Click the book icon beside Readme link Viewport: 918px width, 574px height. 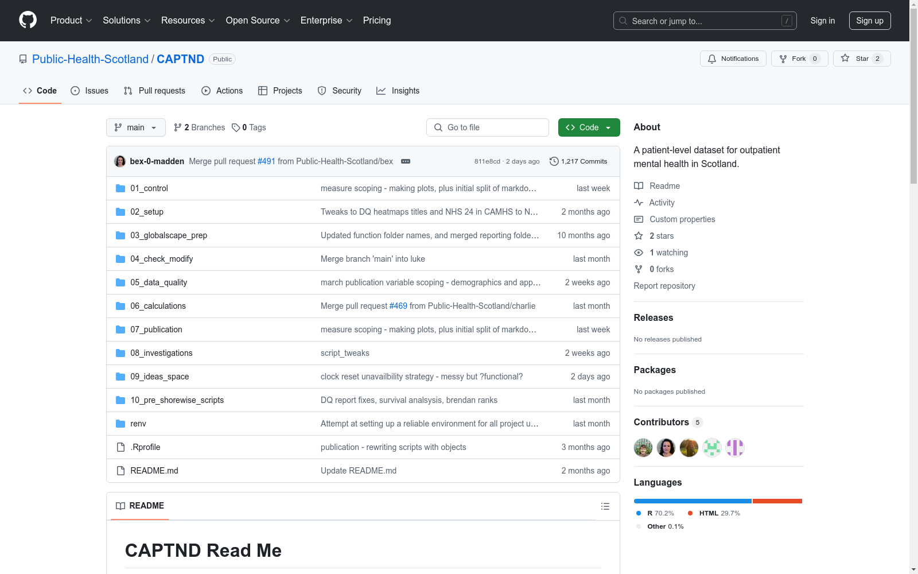[x=639, y=186]
